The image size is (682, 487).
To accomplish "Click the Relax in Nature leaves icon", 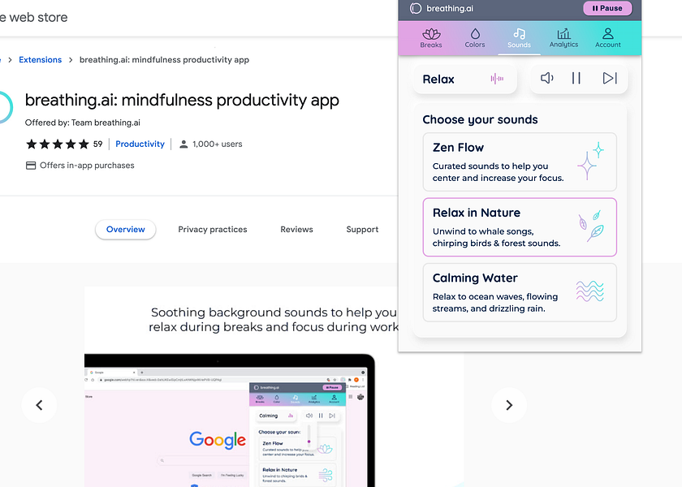I will 591,226.
